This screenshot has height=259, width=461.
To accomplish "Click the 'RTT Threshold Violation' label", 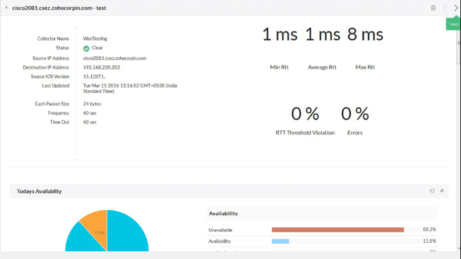I will [305, 133].
